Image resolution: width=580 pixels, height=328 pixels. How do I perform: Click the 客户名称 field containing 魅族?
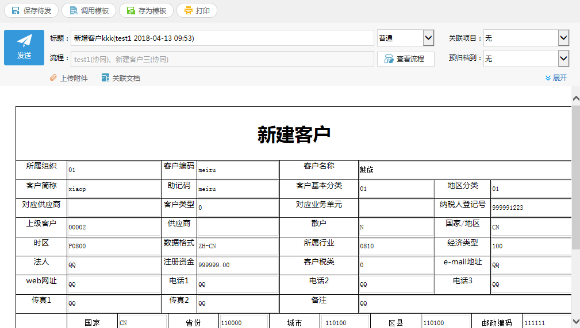pyautogui.click(x=464, y=170)
